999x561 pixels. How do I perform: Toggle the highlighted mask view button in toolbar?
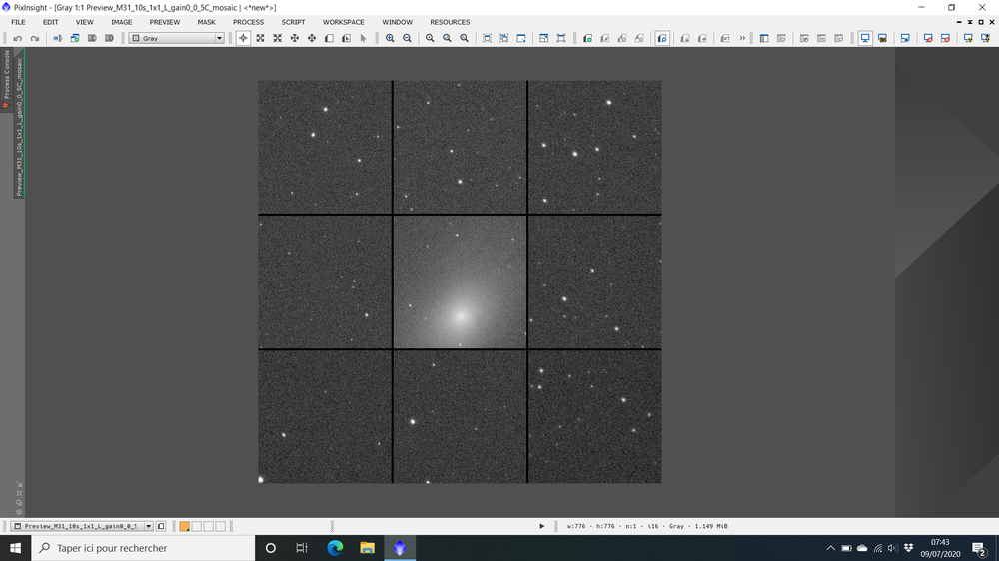click(x=662, y=38)
